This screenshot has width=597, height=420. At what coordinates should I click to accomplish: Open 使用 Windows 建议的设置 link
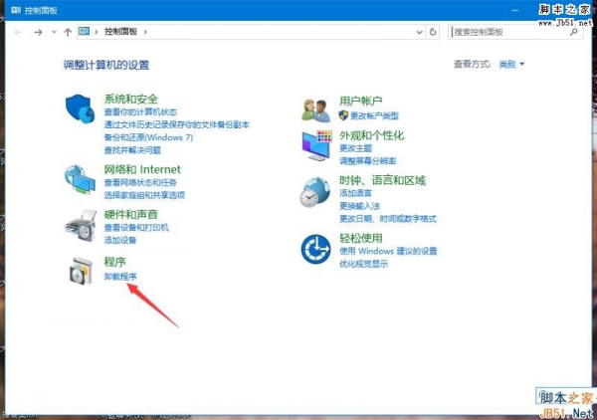pyautogui.click(x=388, y=251)
